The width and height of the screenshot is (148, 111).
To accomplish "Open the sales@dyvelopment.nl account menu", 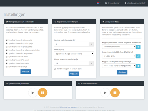I will point(135,3).
